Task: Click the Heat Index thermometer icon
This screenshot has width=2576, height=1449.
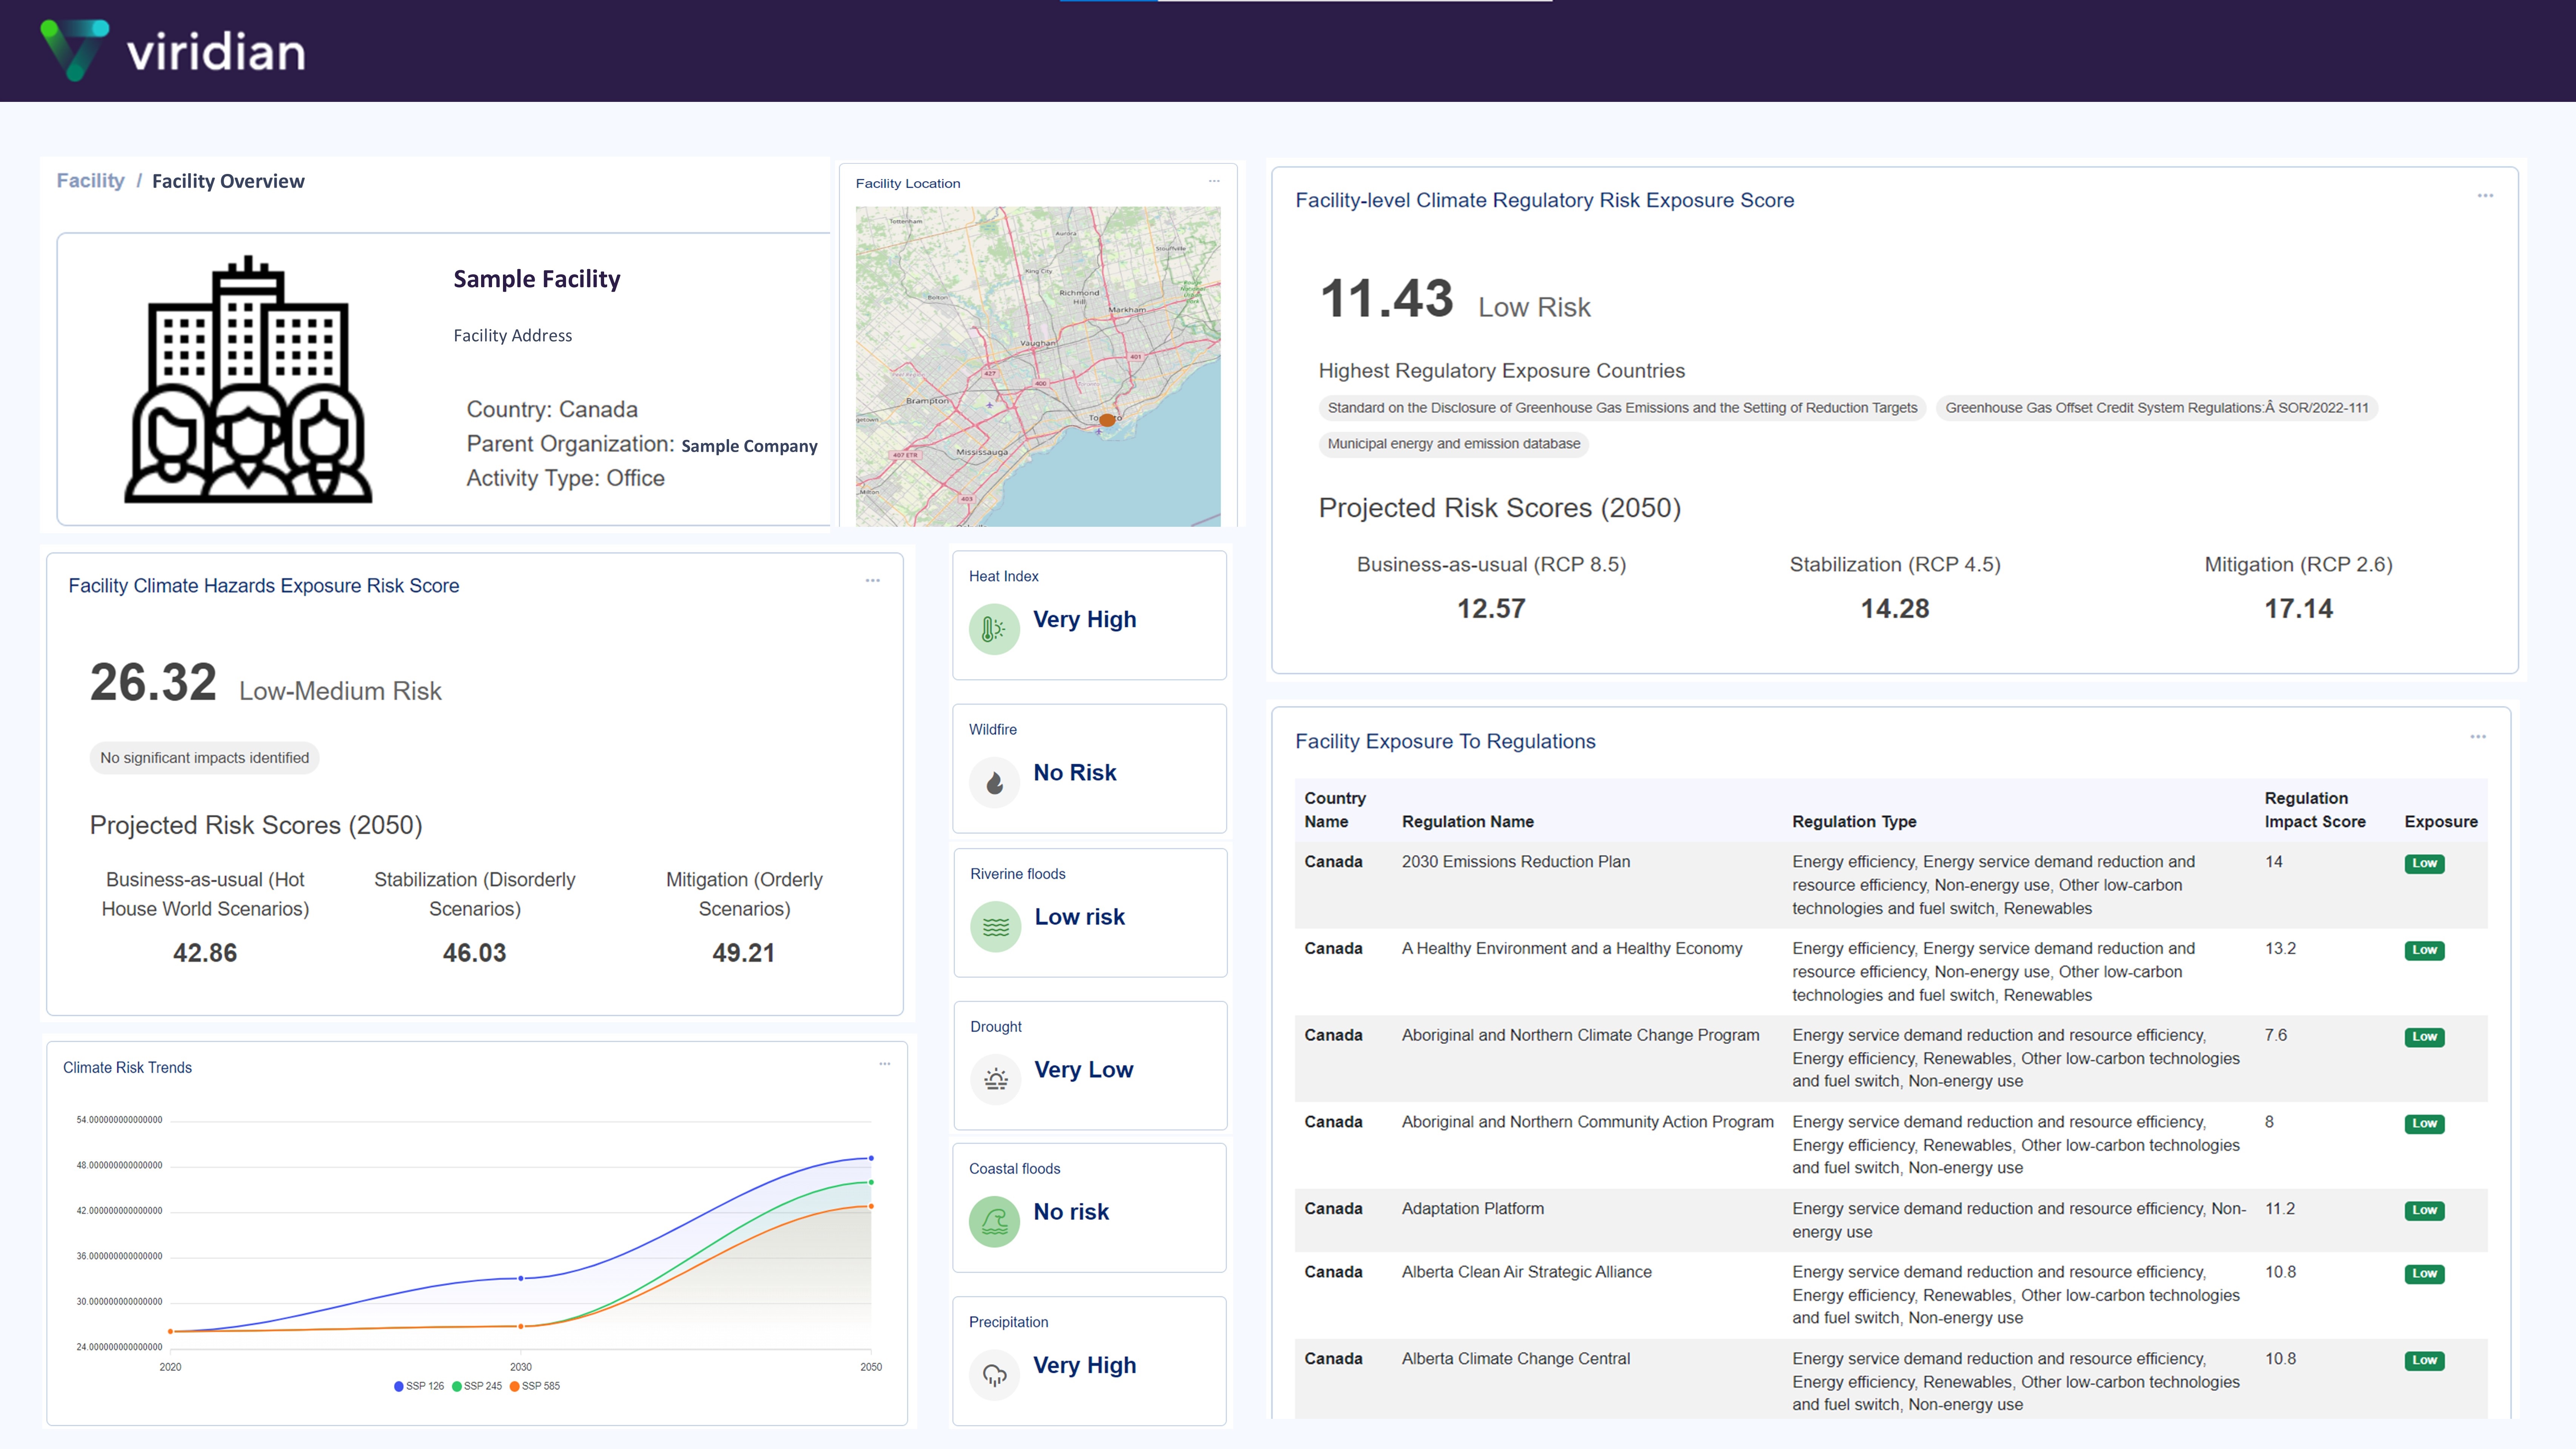Action: pyautogui.click(x=994, y=629)
